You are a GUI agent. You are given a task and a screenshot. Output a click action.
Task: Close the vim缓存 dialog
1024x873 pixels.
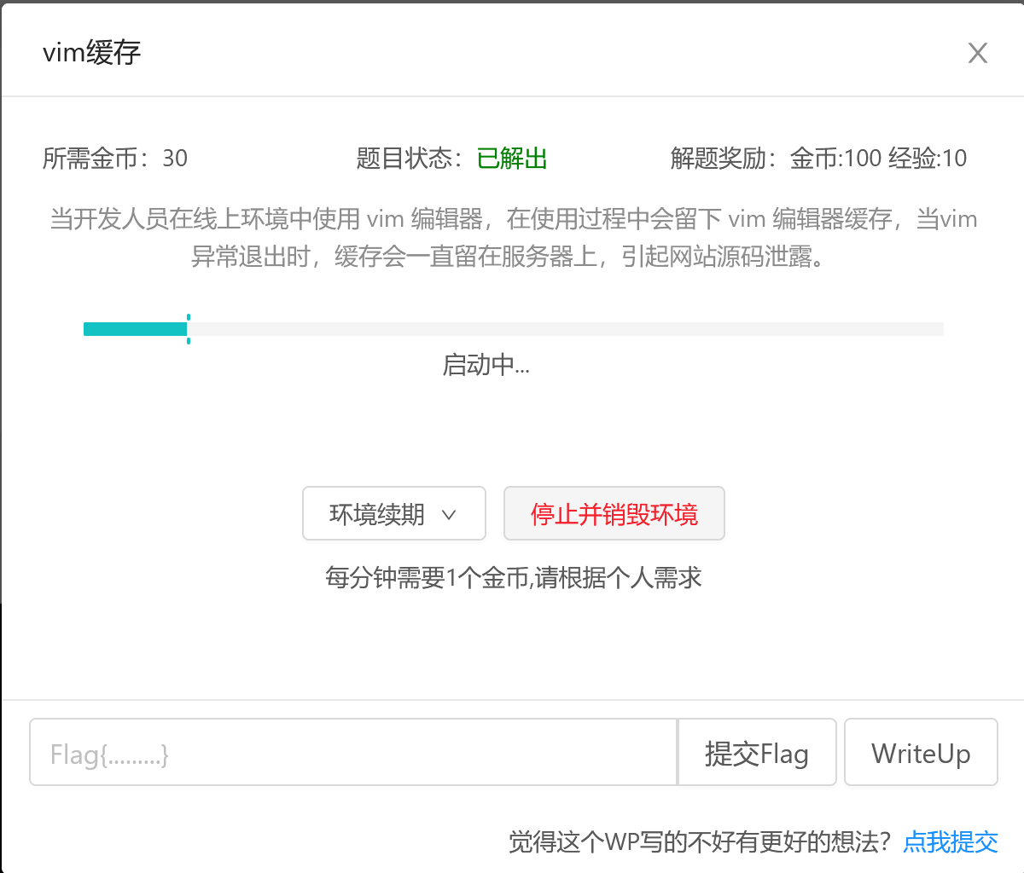[977, 53]
